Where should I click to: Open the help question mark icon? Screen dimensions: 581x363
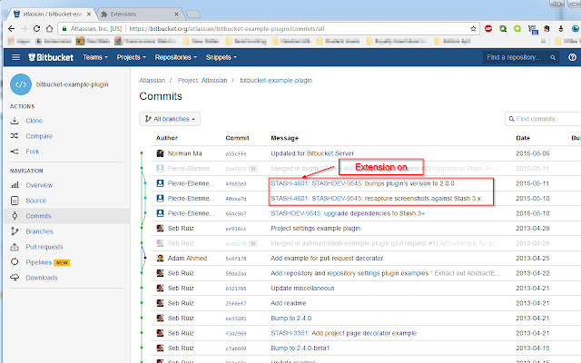point(572,57)
